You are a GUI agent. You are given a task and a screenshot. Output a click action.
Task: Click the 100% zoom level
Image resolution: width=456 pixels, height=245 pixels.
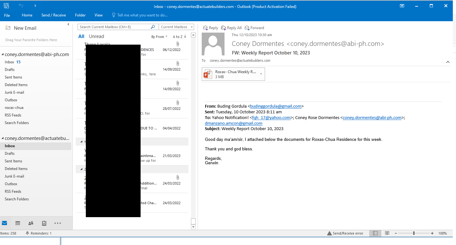coord(443,233)
